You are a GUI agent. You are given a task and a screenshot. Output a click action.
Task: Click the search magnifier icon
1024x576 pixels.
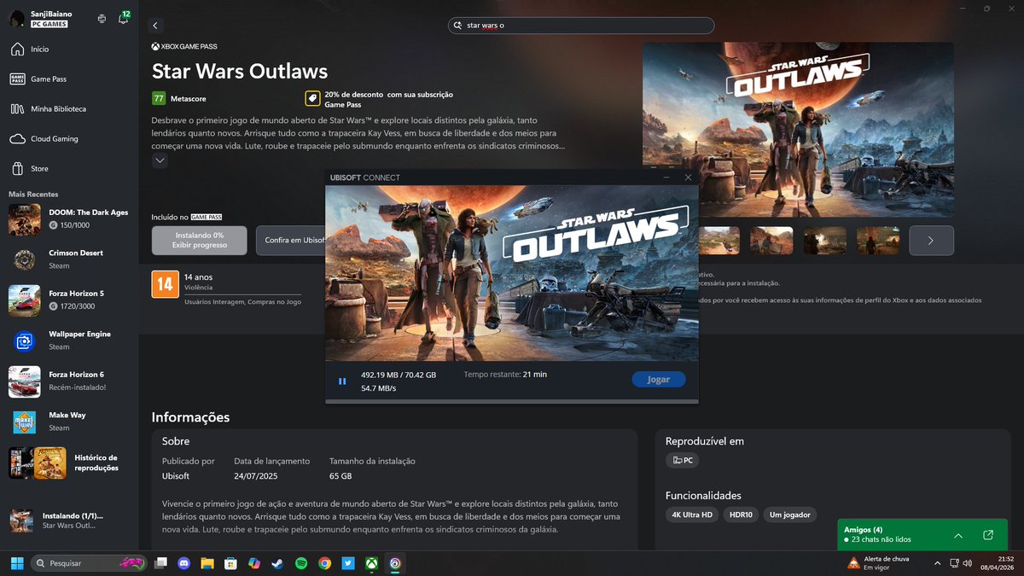(x=458, y=26)
